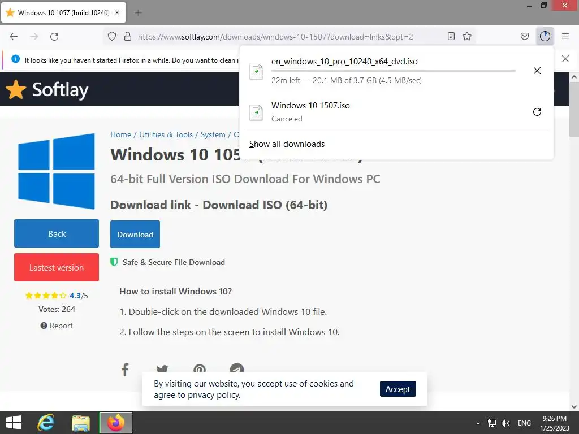
Task: Open the Home breadcrumb link
Action: click(x=121, y=134)
